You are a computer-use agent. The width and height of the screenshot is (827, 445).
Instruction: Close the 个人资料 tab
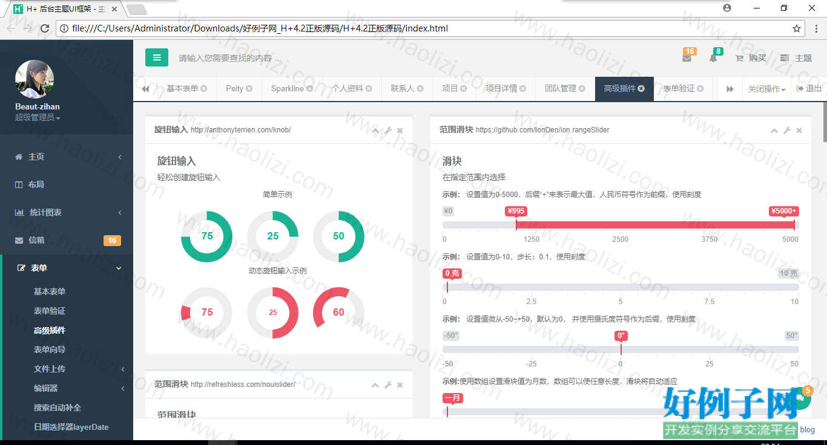click(x=369, y=89)
